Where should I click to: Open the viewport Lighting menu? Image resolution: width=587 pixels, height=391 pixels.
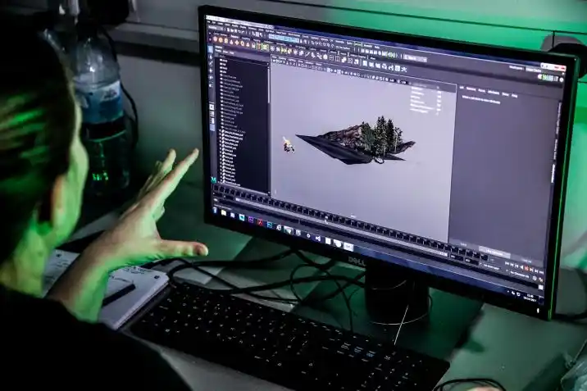(293, 61)
